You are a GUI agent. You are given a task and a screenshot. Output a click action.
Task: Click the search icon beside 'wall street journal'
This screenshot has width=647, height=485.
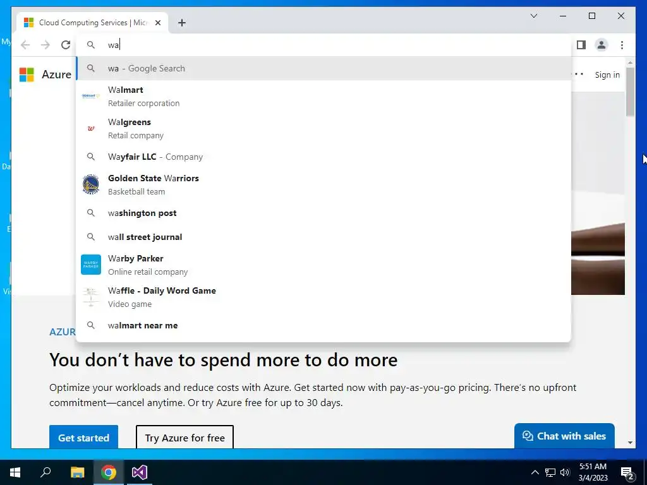(91, 237)
